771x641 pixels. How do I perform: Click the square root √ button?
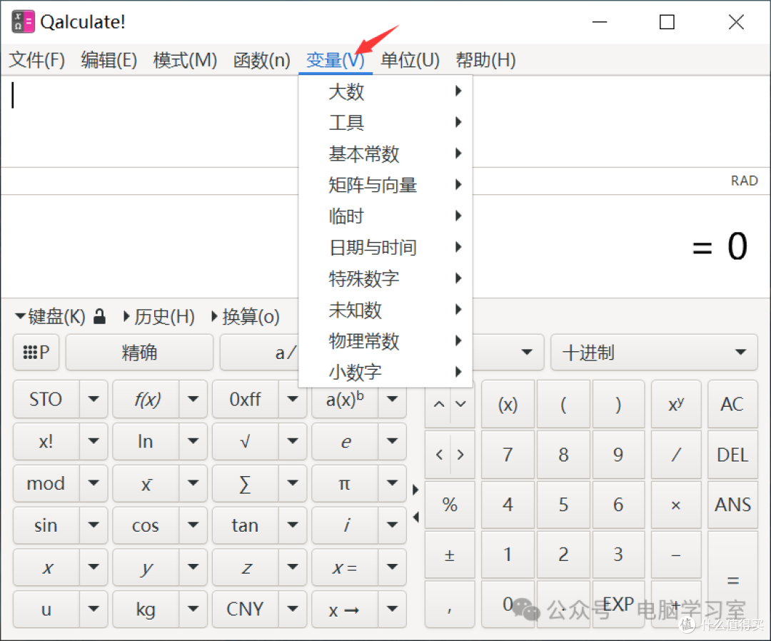coord(245,441)
